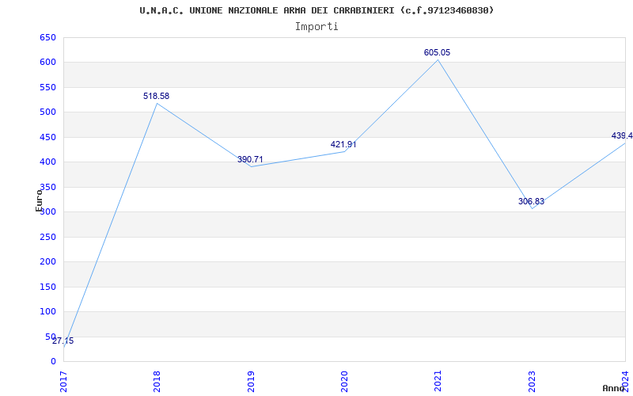Click the 150 y-axis tick label
The image size is (633, 396).
click(x=47, y=287)
